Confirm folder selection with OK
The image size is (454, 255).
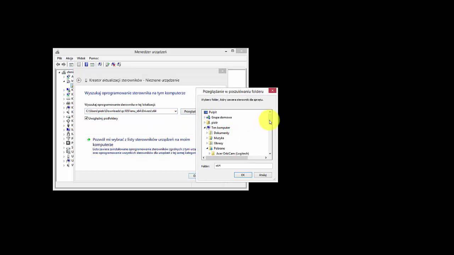(x=243, y=175)
